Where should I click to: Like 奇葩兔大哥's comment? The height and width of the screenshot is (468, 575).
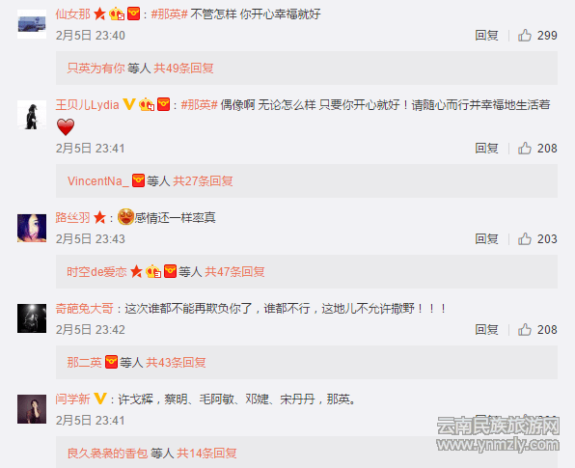click(525, 329)
